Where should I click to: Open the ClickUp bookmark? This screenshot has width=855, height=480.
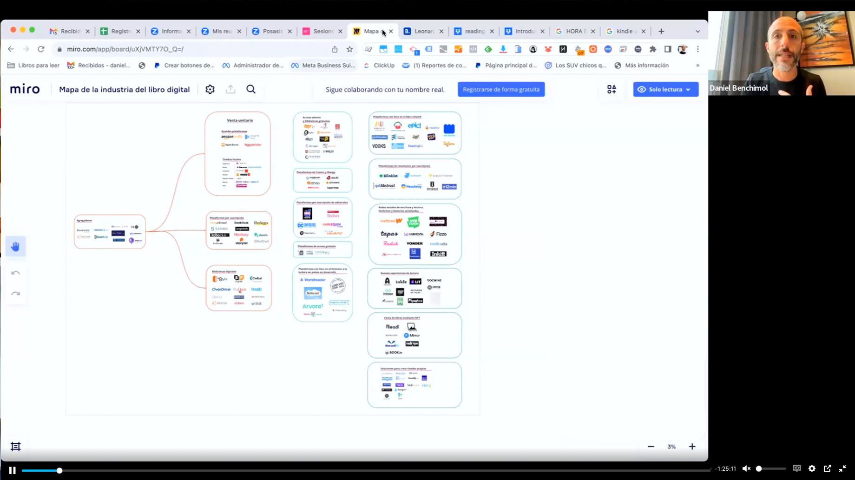(x=379, y=66)
